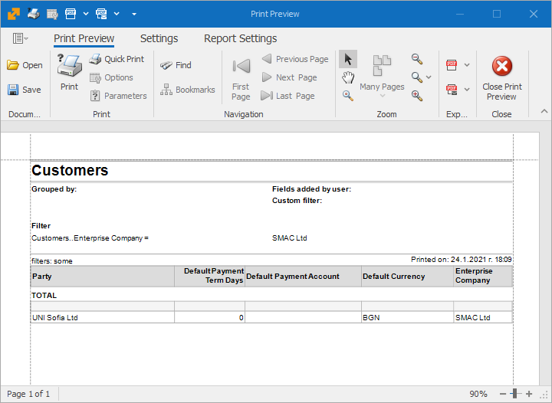
Task: Click the print options icon in title bar
Action: coord(52,14)
